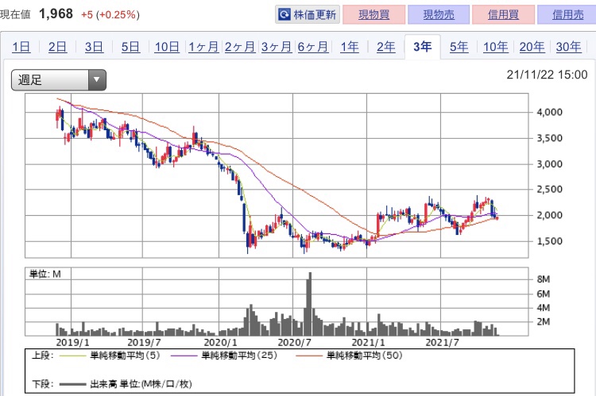Select the 6ヶ月 period tab

(x=313, y=47)
